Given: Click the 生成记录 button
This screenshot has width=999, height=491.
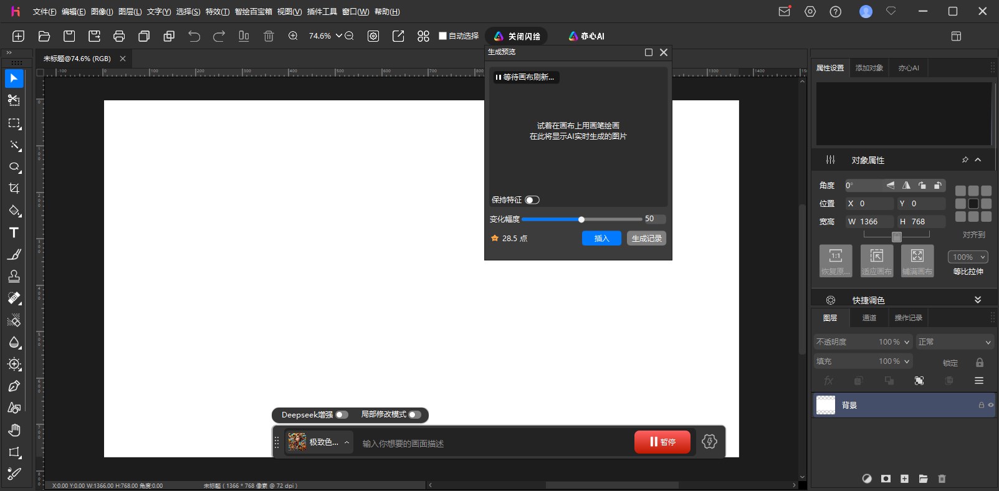Looking at the screenshot, I should pyautogui.click(x=646, y=238).
